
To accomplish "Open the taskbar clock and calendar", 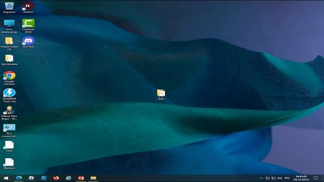I will 301,178.
